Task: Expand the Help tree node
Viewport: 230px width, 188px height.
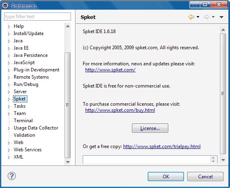Action: coord(9,27)
